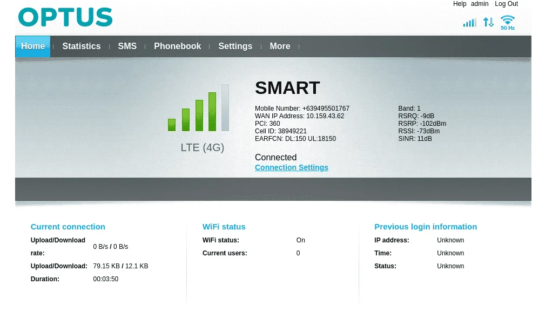552x325 pixels.
Task: Click the PCI: 360 value
Action: (x=267, y=124)
